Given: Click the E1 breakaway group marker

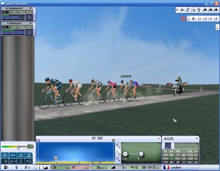Looking at the screenshot, I should click(141, 154).
